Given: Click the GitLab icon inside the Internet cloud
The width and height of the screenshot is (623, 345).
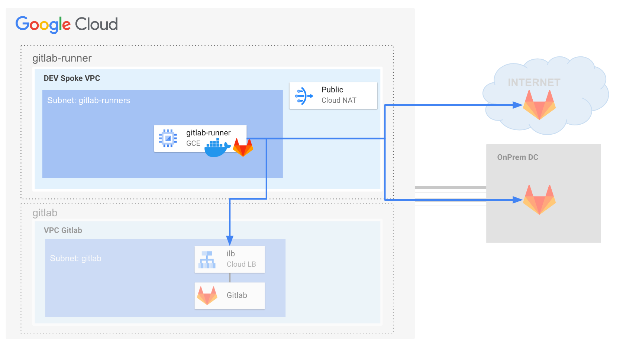Looking at the screenshot, I should coord(539,105).
